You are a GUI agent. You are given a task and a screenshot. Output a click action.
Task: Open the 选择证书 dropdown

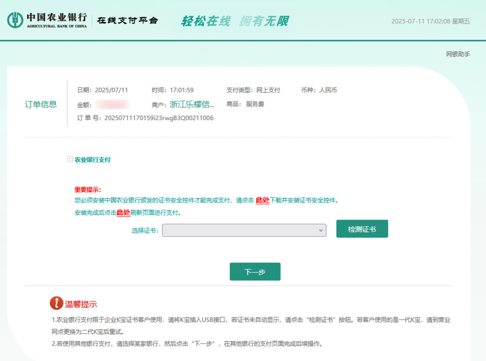coord(244,230)
